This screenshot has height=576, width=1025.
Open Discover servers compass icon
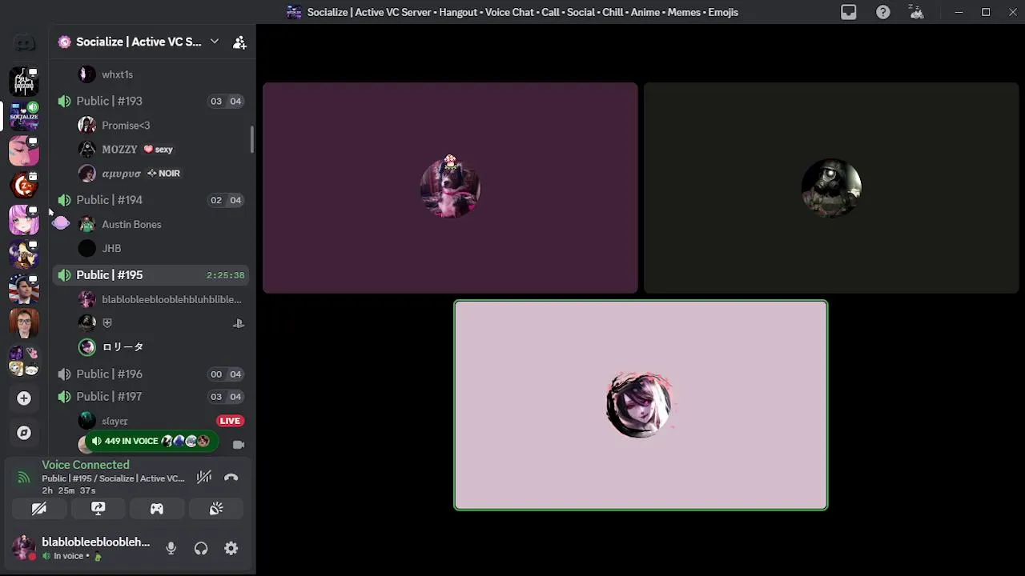point(24,433)
